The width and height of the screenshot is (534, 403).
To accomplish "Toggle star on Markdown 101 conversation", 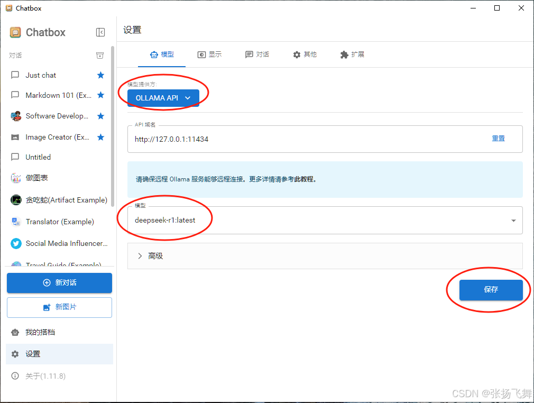I will (x=101, y=95).
